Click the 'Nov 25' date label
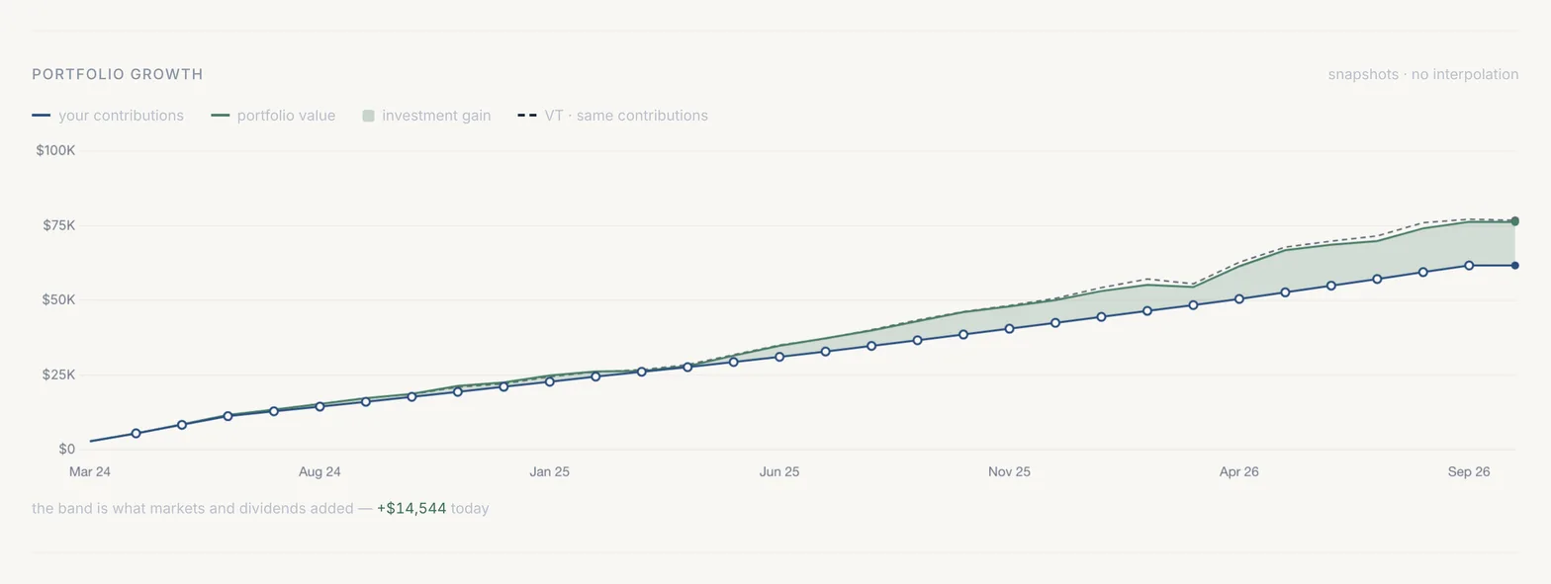The height and width of the screenshot is (584, 1551). 1009,471
